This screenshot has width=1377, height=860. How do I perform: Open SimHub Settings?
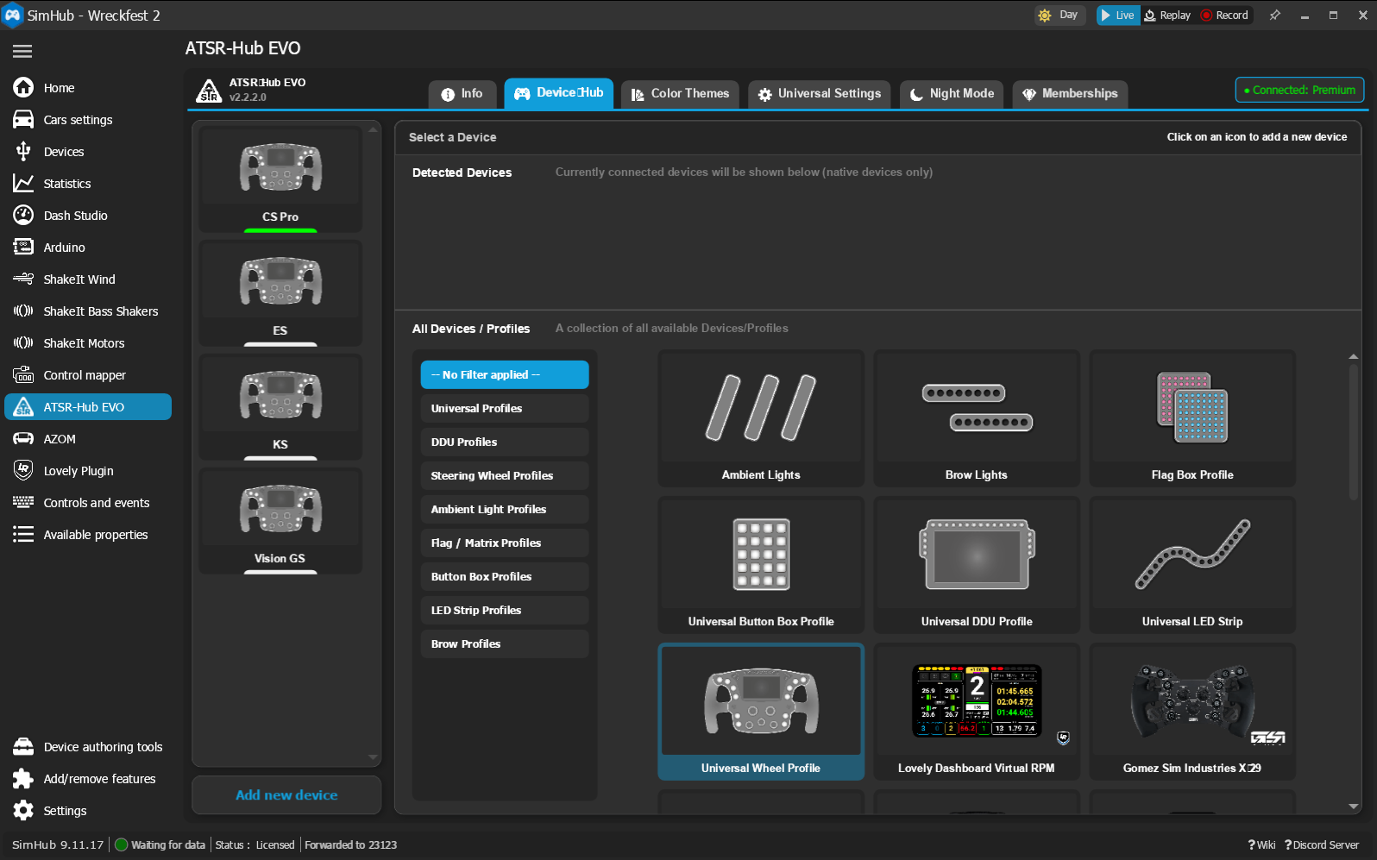click(88, 811)
